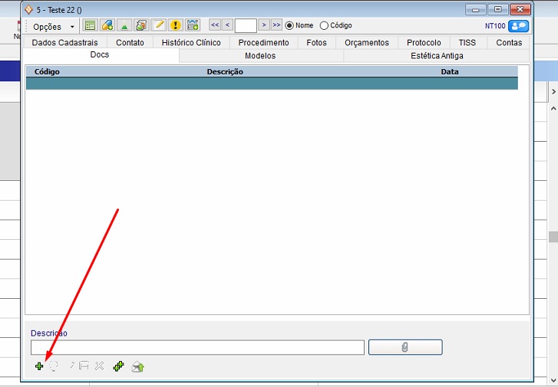The height and width of the screenshot is (387, 558).
Task: Click the blue NT100 chat user icon
Action: point(518,25)
